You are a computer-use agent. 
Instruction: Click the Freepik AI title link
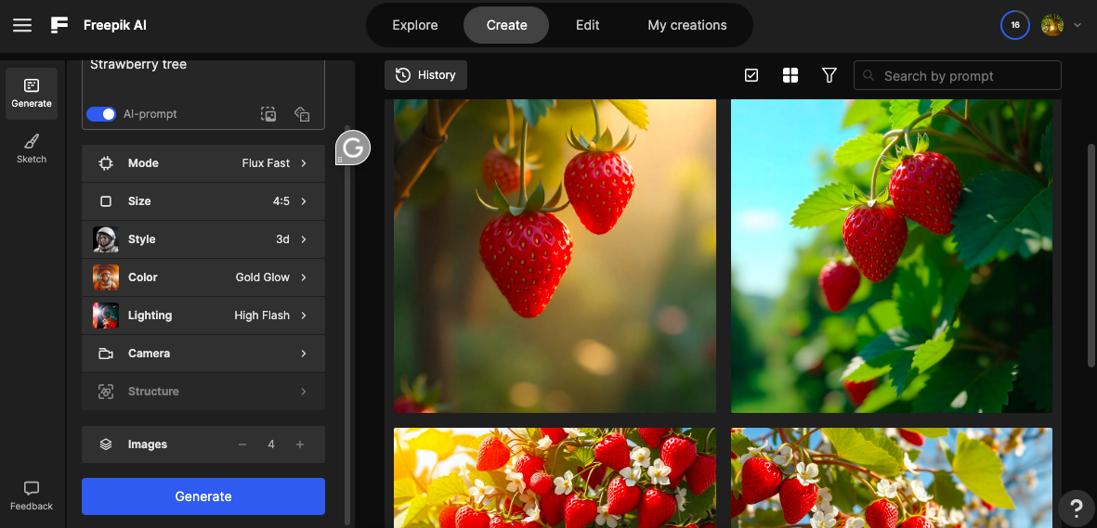click(115, 25)
